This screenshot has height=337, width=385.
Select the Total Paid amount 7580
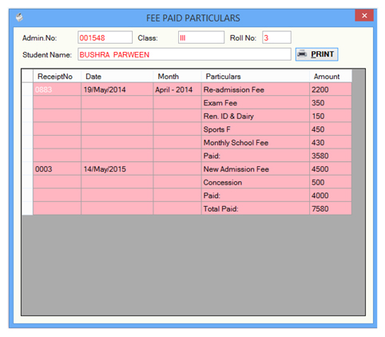click(x=331, y=208)
